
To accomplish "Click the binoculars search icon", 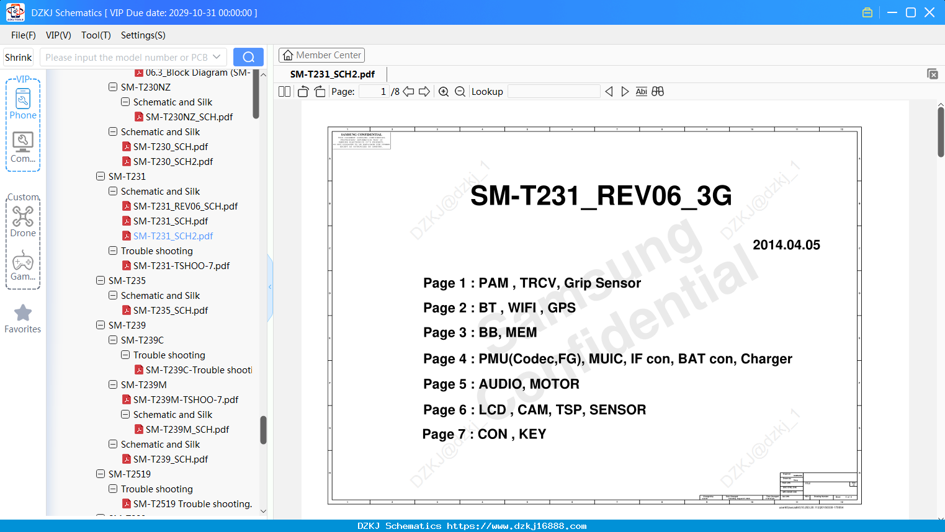I will click(658, 91).
